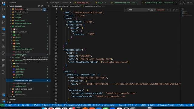
Task: Open the Run and Debug view
Action: [x=3, y=22]
